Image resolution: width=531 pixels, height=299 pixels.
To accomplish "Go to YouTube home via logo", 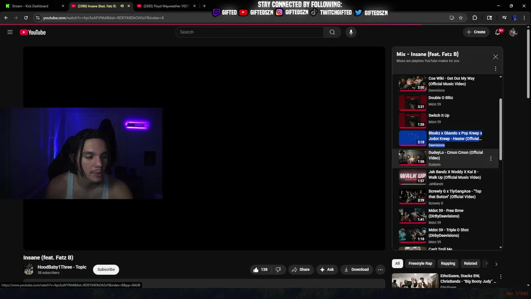I will tap(33, 32).
